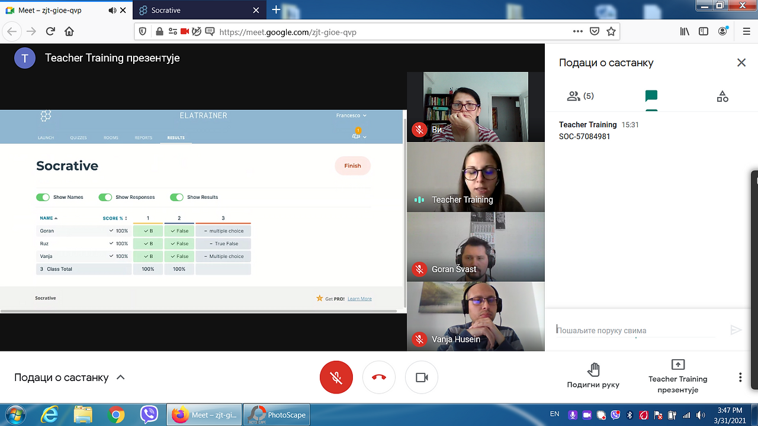The width and height of the screenshot is (758, 426).
Task: Mute the Meet tab audio icon
Action: (x=113, y=11)
